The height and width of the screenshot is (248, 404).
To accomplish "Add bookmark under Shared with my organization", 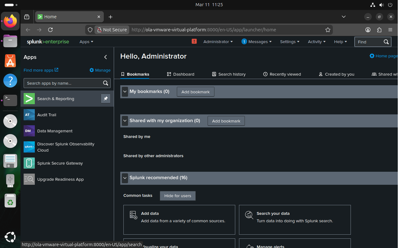I will point(226,121).
